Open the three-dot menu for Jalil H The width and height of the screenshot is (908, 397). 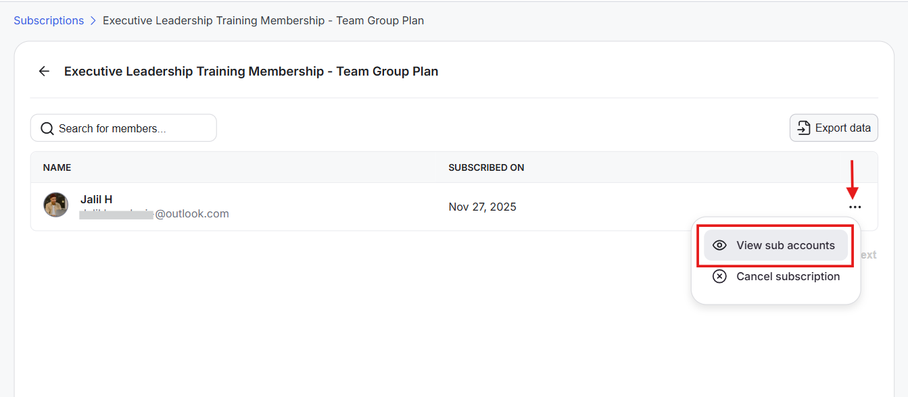pos(855,207)
